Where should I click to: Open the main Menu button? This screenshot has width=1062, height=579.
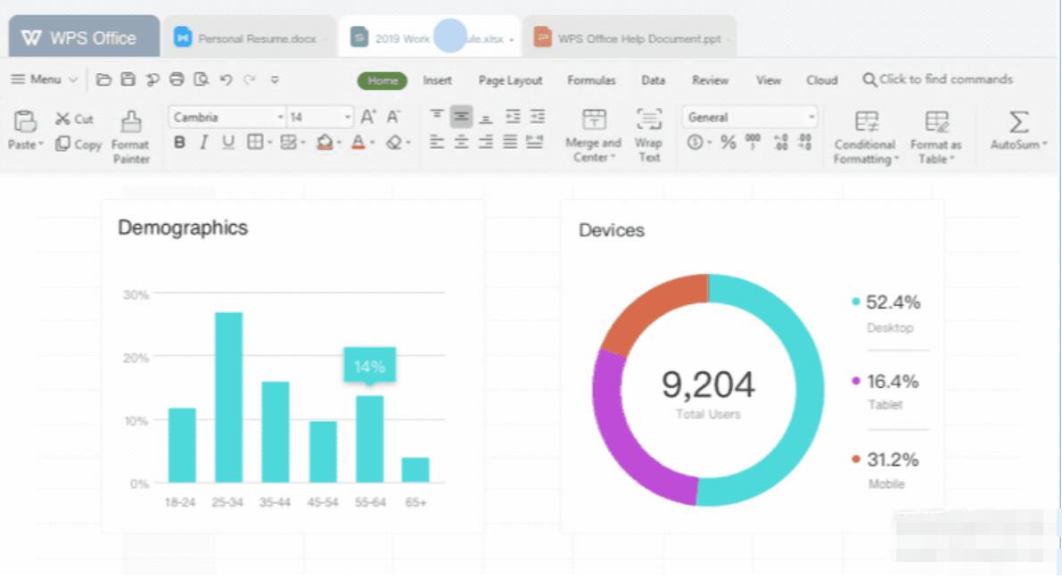44,79
